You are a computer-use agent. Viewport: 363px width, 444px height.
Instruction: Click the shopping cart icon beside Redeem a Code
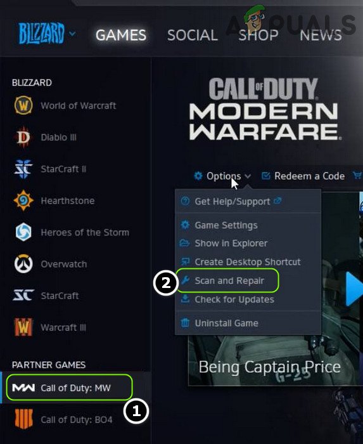pyautogui.click(x=358, y=176)
